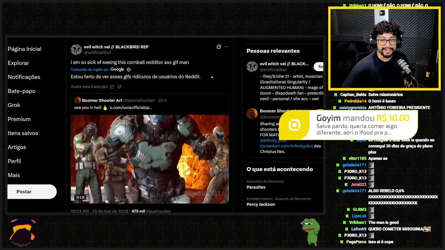The height and width of the screenshot is (250, 445).
Task: Open x.com/soraofficialap link
Action: (131, 108)
